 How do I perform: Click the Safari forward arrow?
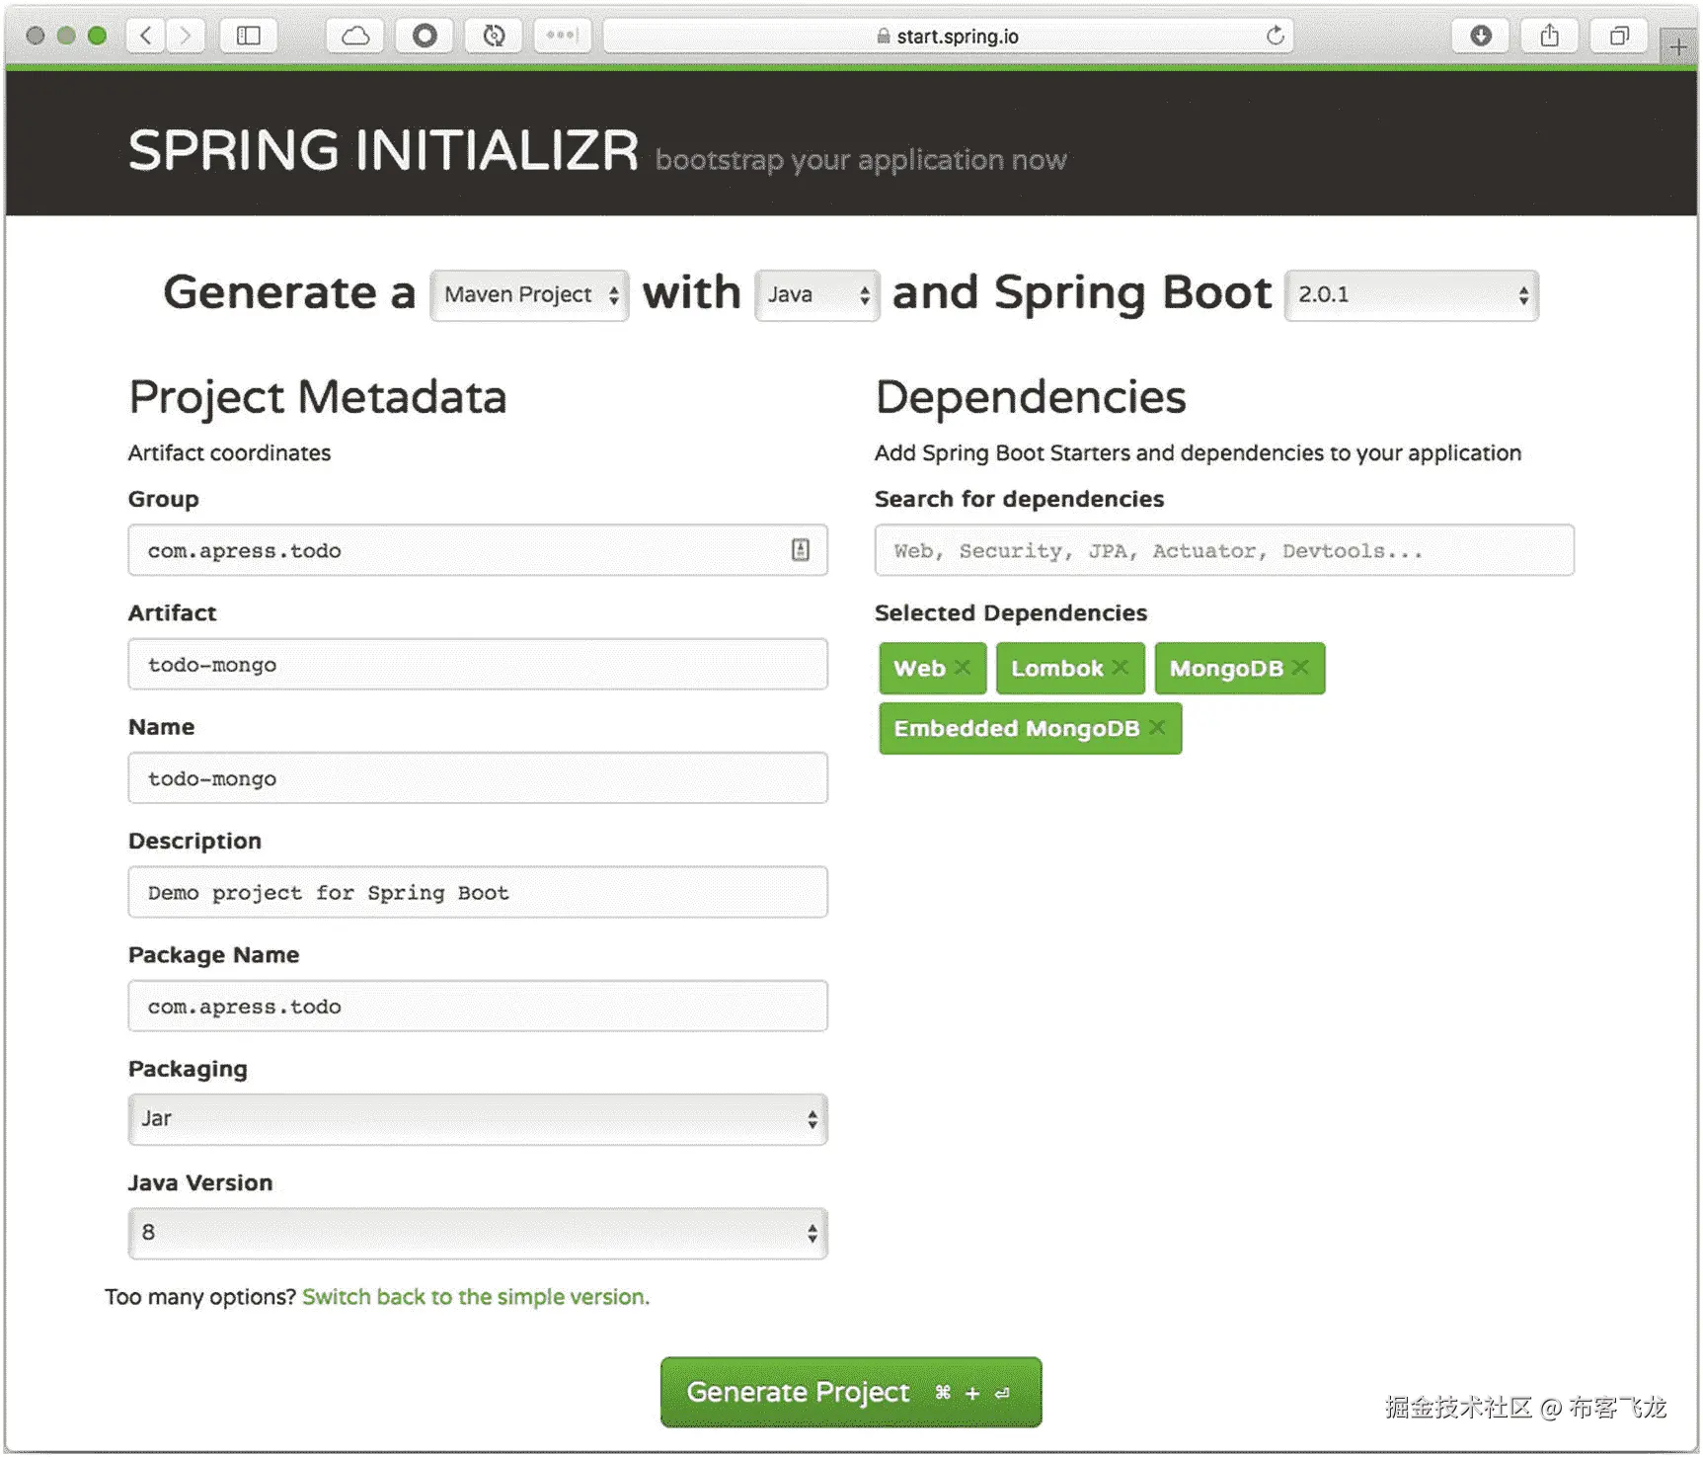coord(185,37)
